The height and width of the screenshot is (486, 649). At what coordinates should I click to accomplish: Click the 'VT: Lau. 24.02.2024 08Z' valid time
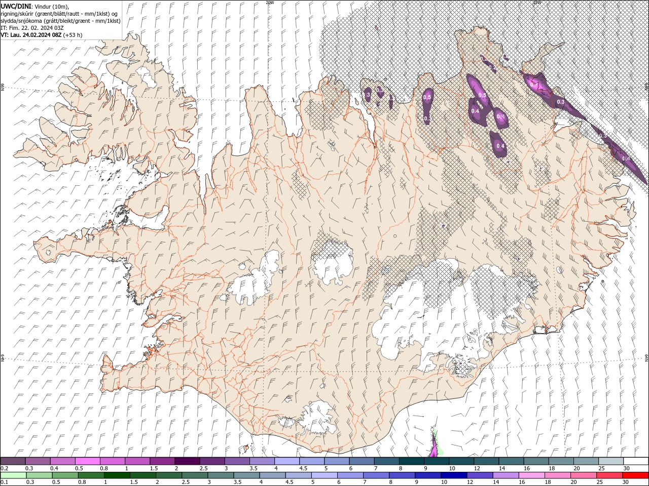[x=31, y=35]
